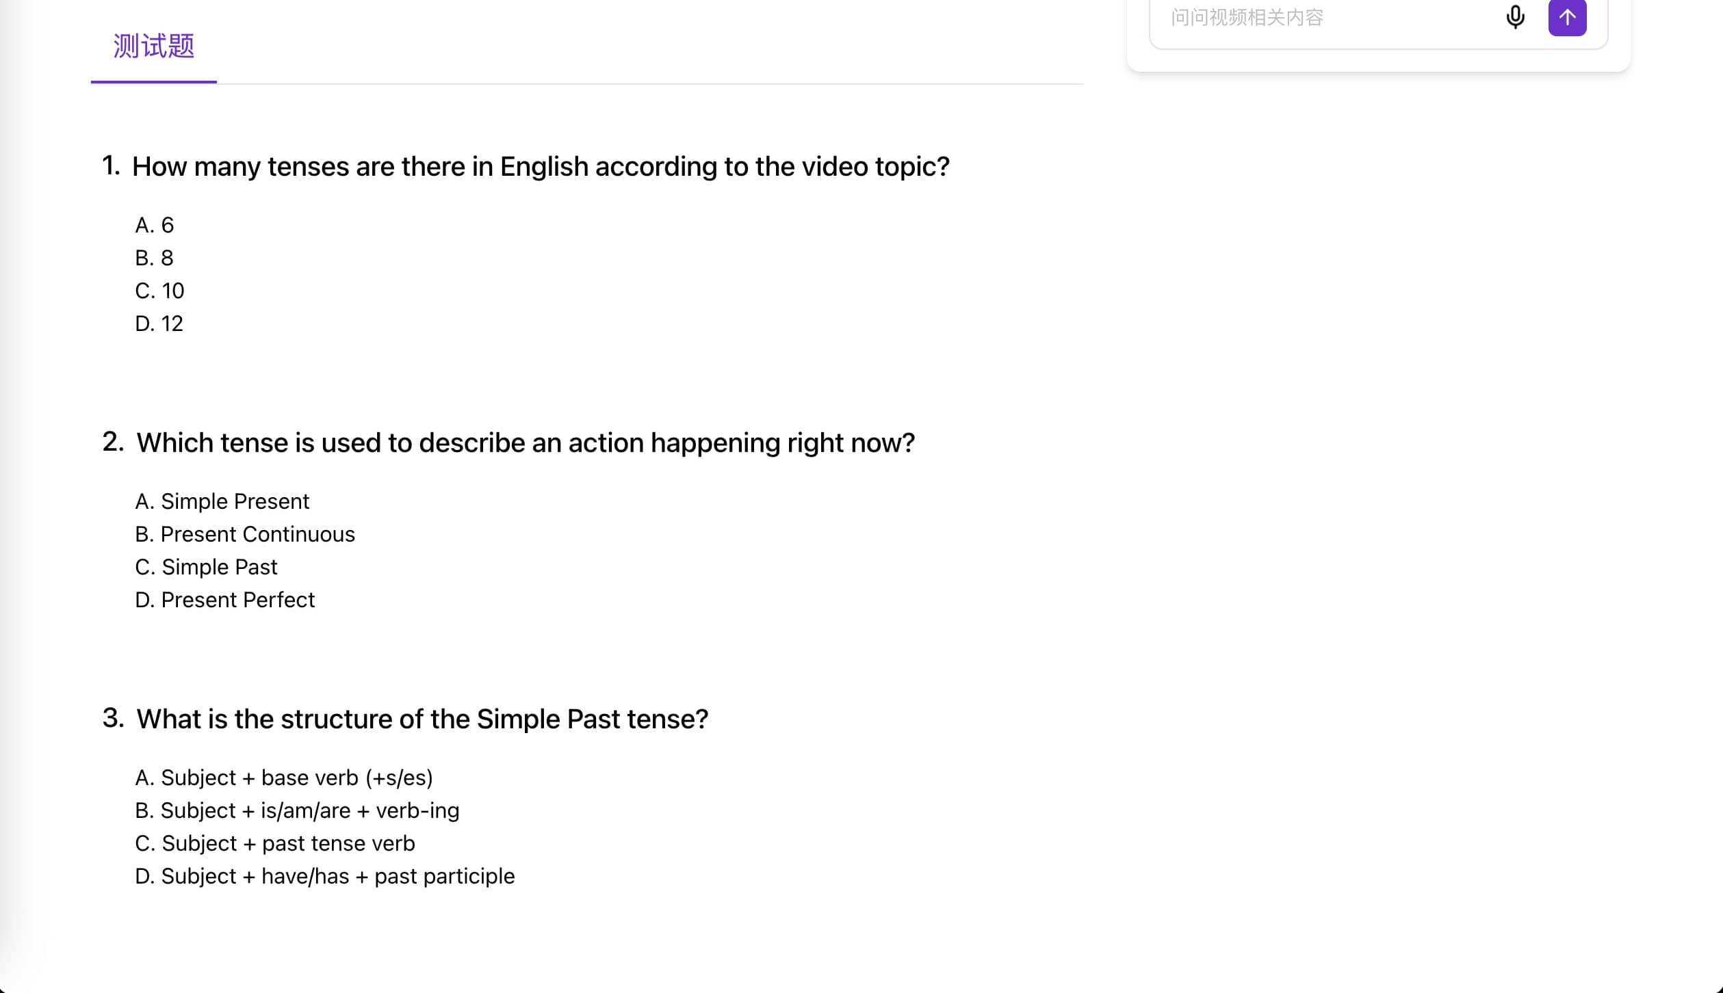
Task: Choose option D. 12 in question 1
Action: coord(159,323)
